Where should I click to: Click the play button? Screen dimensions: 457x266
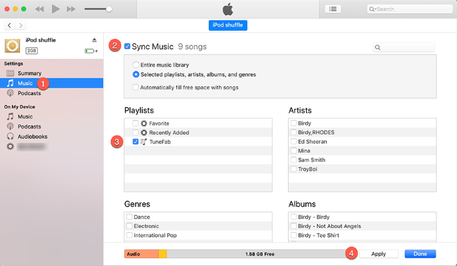55,9
